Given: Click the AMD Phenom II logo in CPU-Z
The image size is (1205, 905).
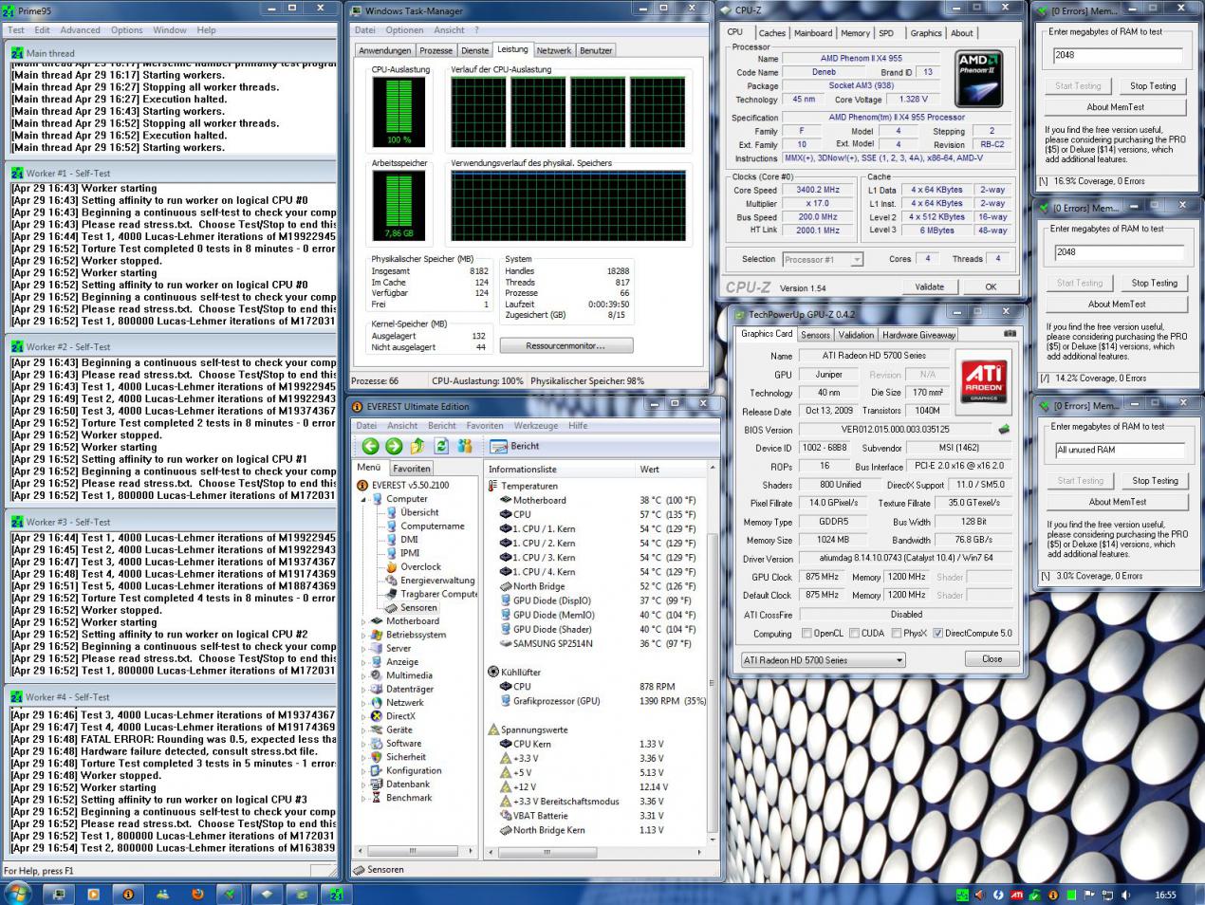Looking at the screenshot, I should point(978,79).
